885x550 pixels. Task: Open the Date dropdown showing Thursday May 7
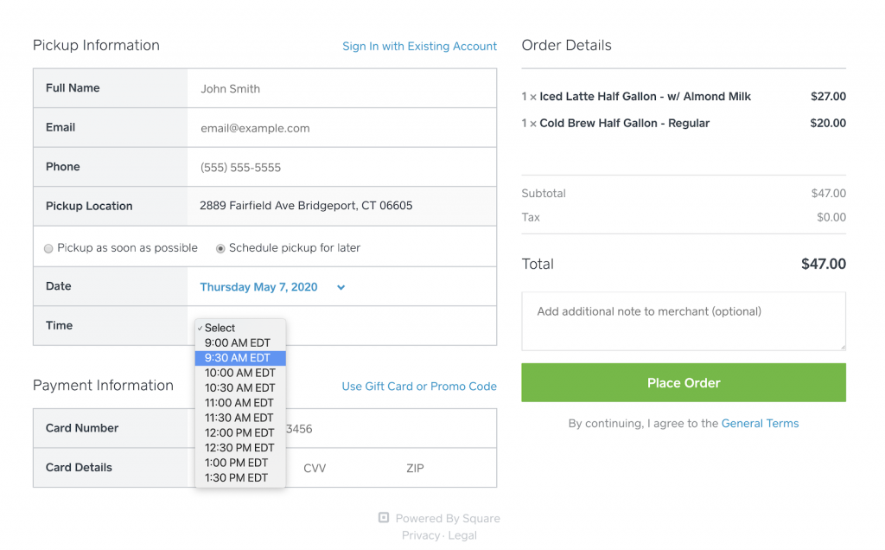[x=271, y=286]
